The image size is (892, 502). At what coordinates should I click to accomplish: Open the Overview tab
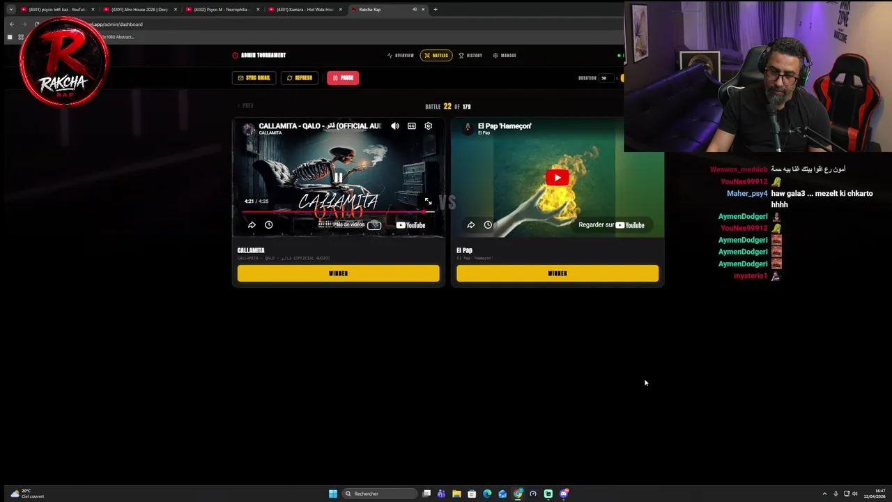pyautogui.click(x=401, y=56)
